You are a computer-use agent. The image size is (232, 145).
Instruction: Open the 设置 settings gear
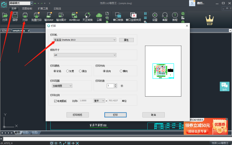[x=155, y=17]
